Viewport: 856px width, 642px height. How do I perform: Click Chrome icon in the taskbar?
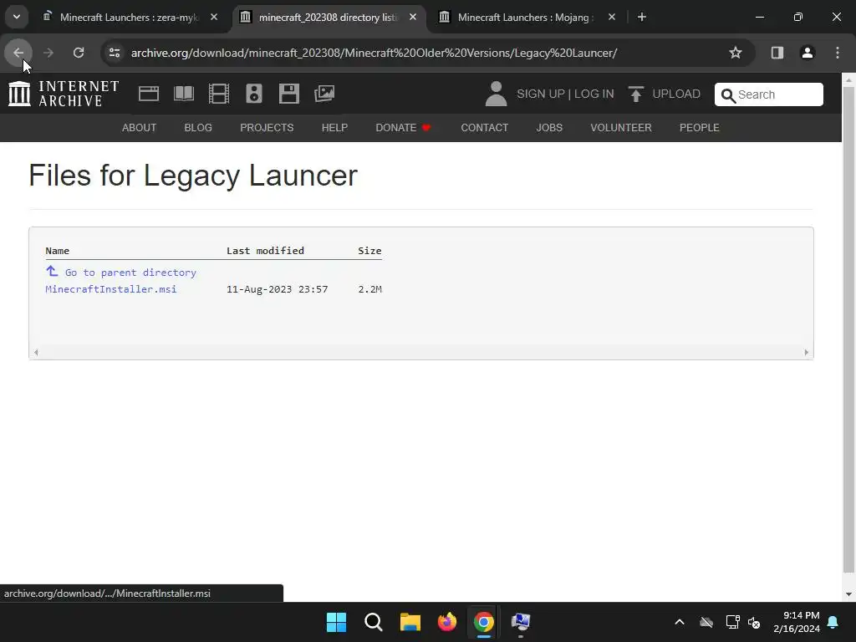(x=484, y=622)
